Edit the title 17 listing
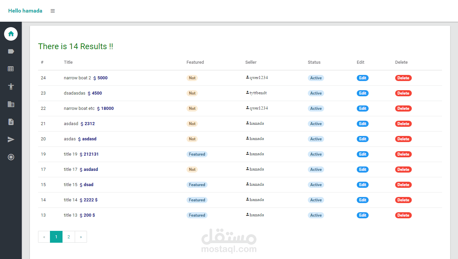Viewport: 458px width, 259px height. click(x=363, y=170)
